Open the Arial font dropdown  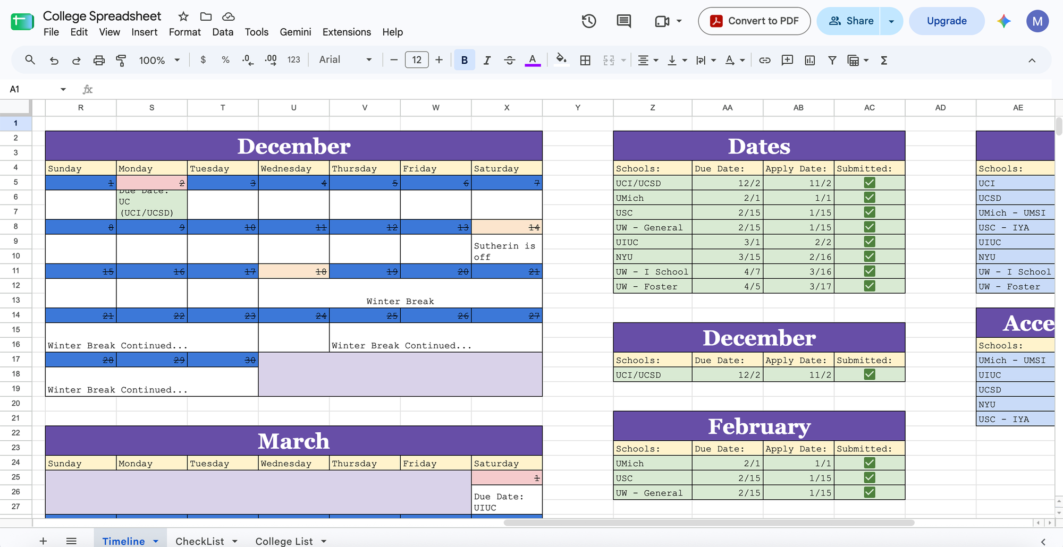click(x=345, y=60)
